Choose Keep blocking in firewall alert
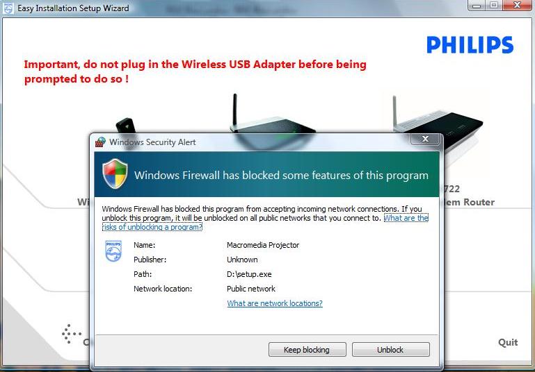Image resolution: width=535 pixels, height=372 pixels. click(x=307, y=350)
